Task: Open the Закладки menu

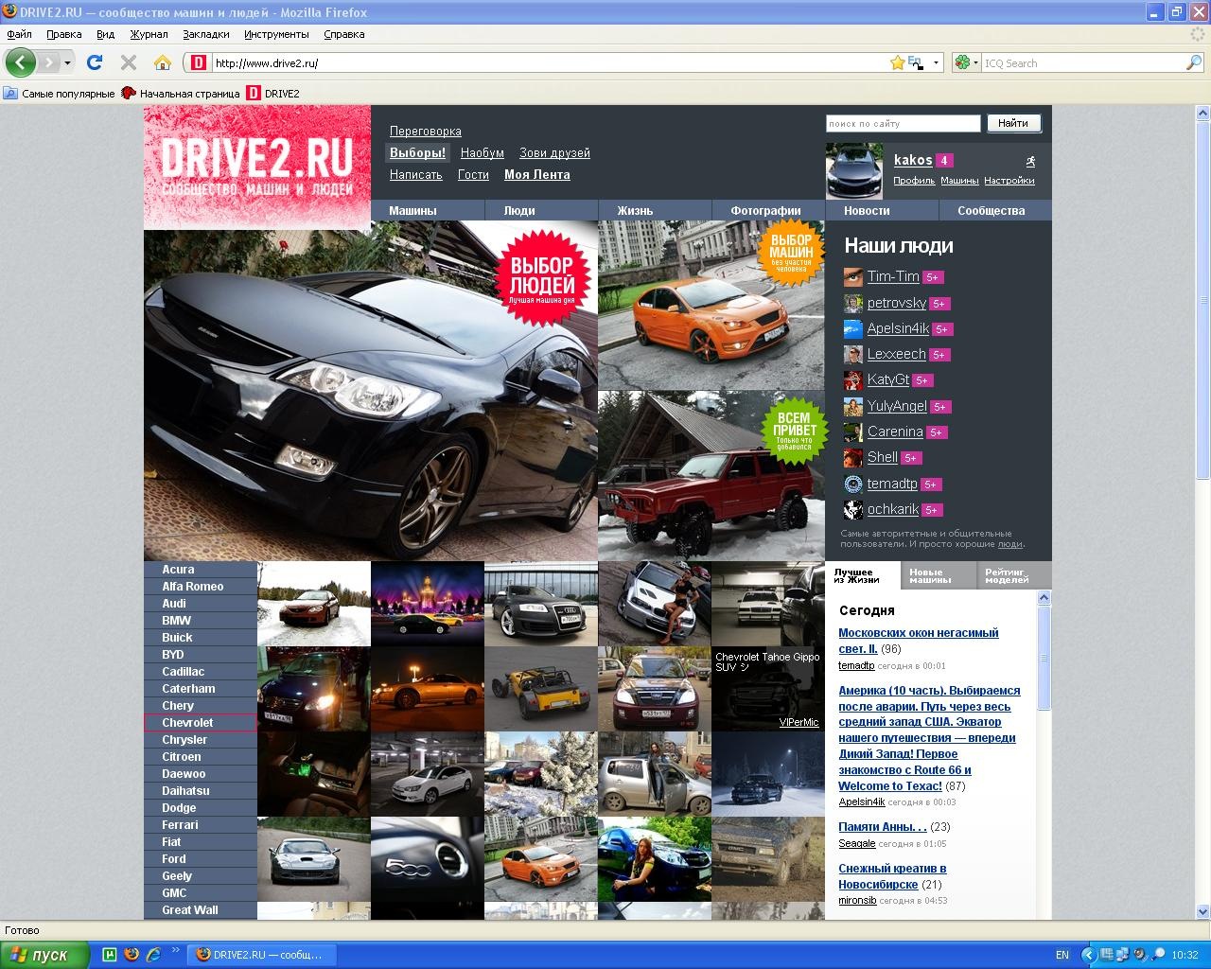Action: [x=206, y=34]
